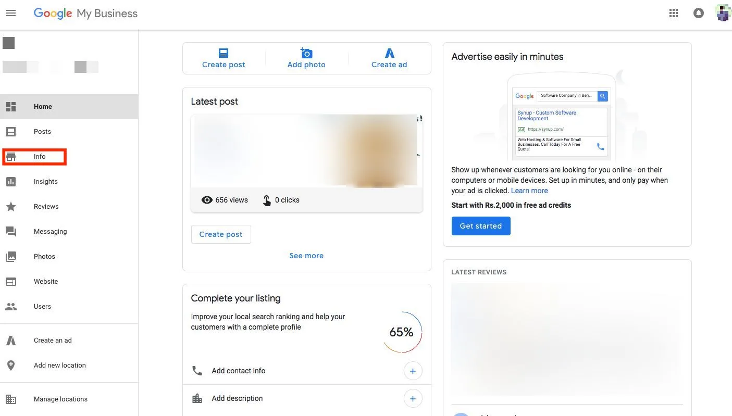The height and width of the screenshot is (416, 732).
Task: Click Create post button under latest post
Action: [x=221, y=234]
